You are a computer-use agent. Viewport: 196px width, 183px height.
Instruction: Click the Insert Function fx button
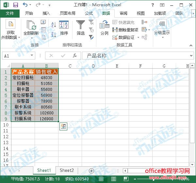click(x=75, y=56)
